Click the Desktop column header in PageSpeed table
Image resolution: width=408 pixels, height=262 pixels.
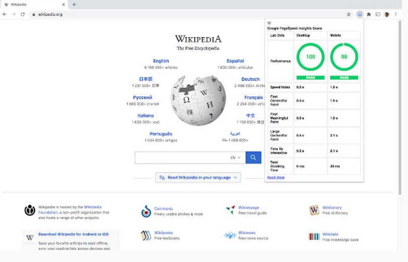pos(303,35)
